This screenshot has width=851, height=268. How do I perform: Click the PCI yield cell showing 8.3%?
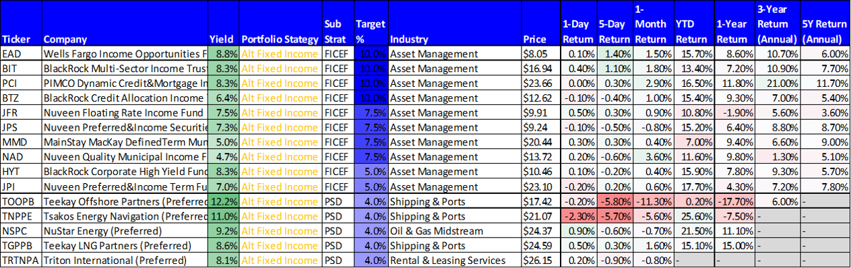coord(223,83)
